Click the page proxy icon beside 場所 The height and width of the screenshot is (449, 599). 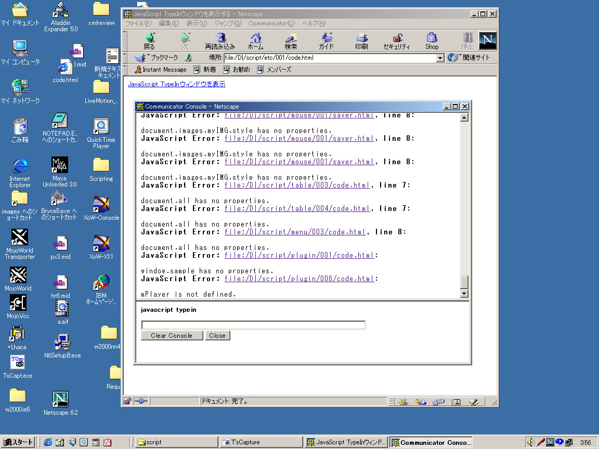pos(188,58)
